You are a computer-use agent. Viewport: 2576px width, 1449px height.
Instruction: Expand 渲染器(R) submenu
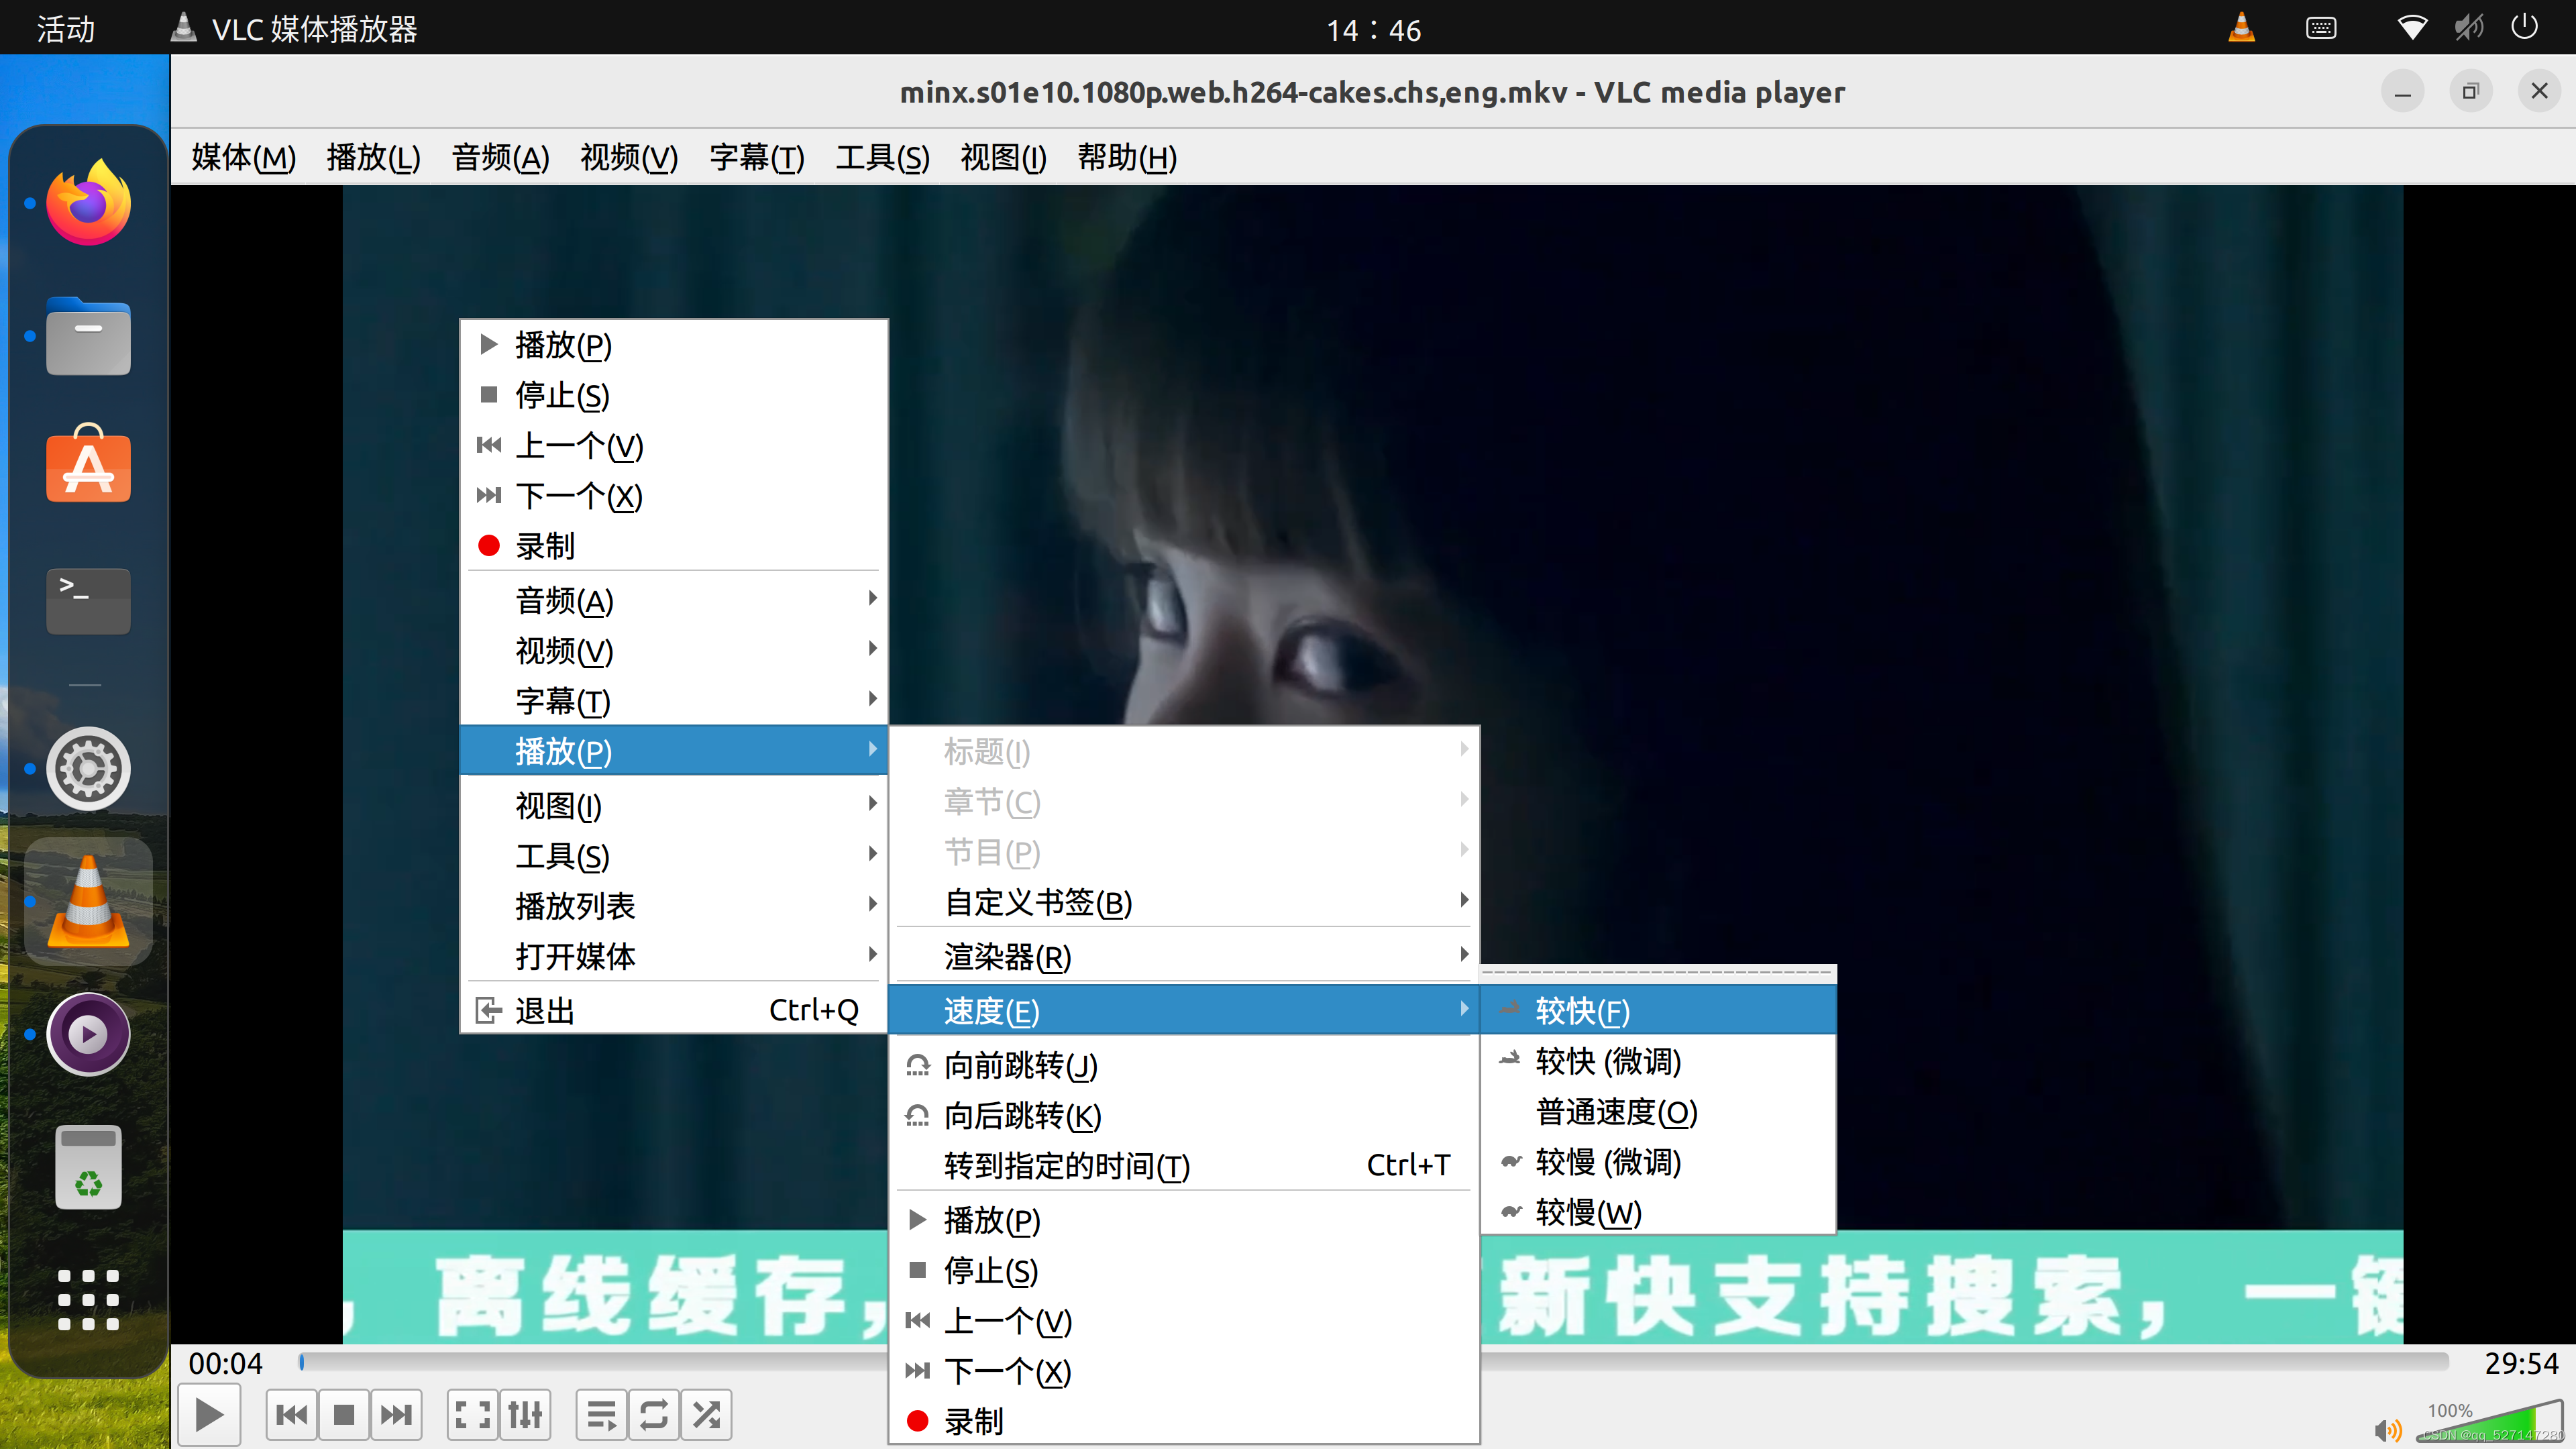(1184, 956)
